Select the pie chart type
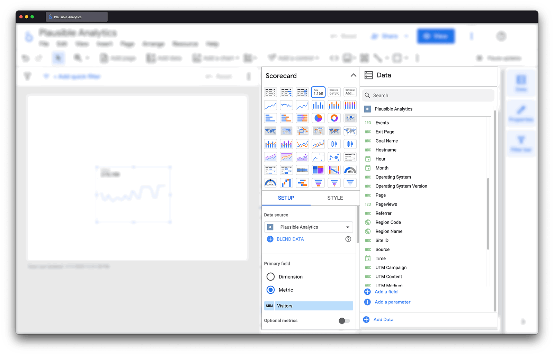The width and height of the screenshot is (554, 355). (x=318, y=118)
